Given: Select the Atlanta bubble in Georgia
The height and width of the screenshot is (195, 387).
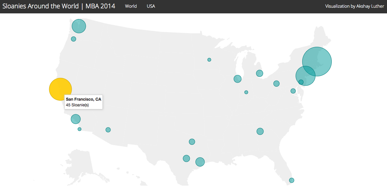Looking at the screenshot, I should 260,131.
